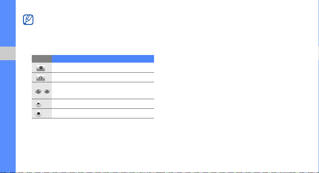Image resolution: width=319 pixels, height=173 pixels.
Task: Click the empty cell beside play button
Action: point(103,104)
